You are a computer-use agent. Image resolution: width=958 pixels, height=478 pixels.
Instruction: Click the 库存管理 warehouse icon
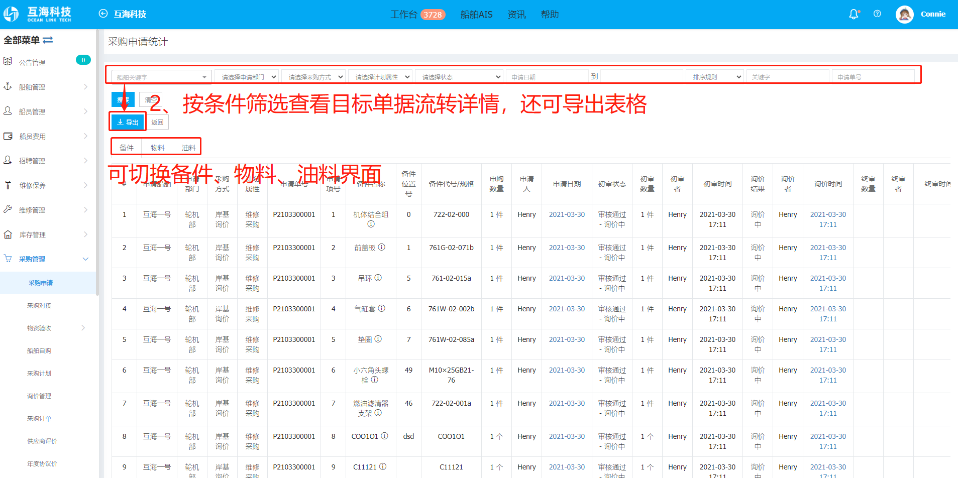[x=8, y=234]
